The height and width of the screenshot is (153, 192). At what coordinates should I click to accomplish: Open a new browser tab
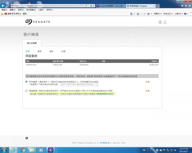coord(158,6)
